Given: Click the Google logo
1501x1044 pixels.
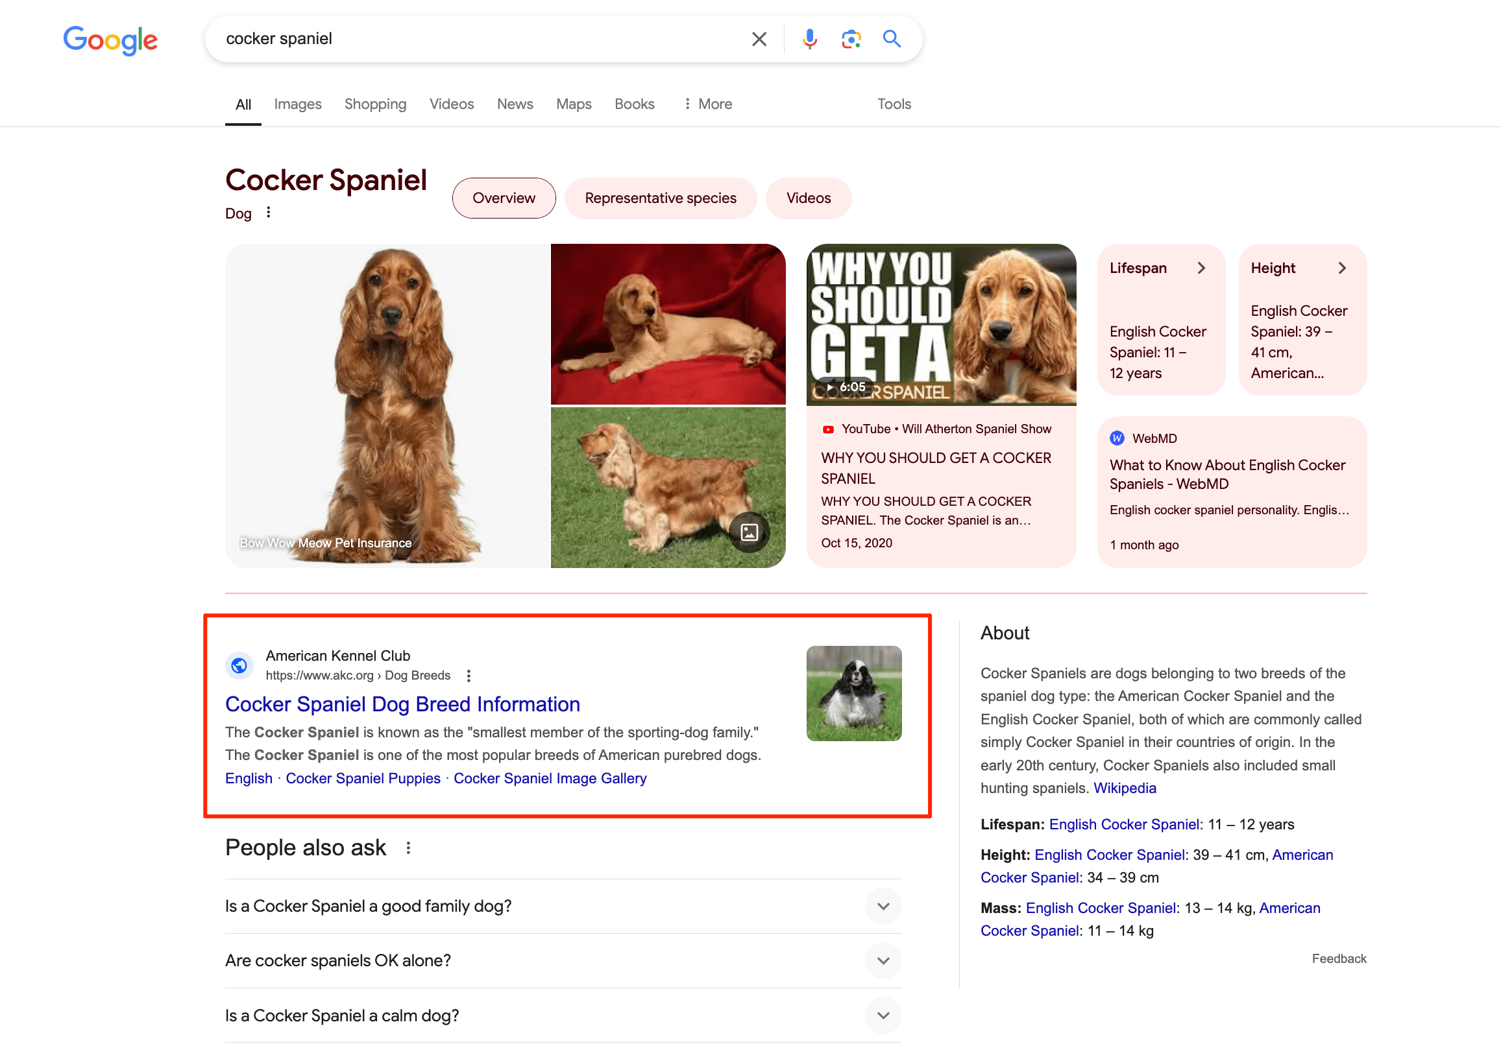Looking at the screenshot, I should coord(110,40).
